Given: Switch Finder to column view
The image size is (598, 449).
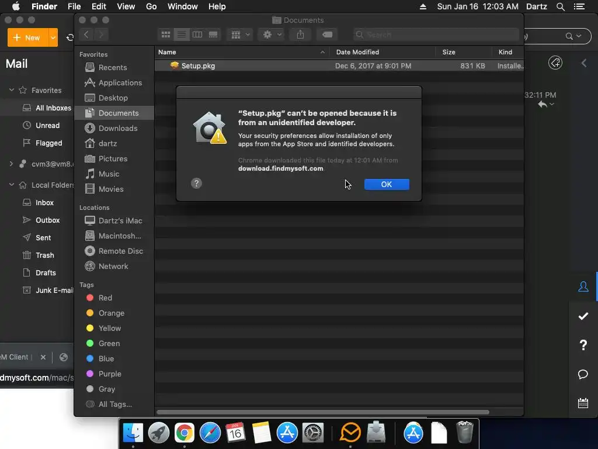Looking at the screenshot, I should (x=197, y=34).
